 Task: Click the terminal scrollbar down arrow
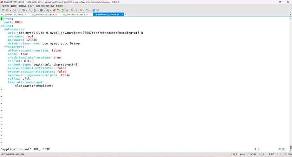(291, 150)
